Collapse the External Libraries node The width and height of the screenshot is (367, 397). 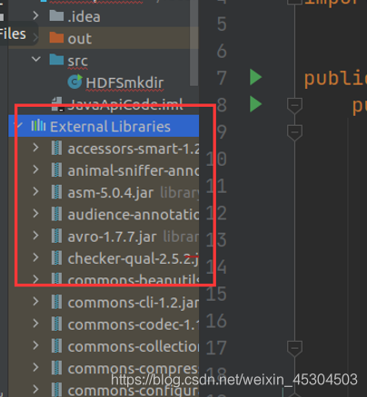[19, 125]
